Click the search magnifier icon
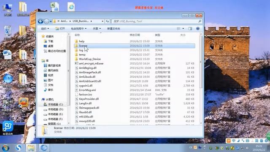Screen dimensions: 270x152 coord(200,21)
